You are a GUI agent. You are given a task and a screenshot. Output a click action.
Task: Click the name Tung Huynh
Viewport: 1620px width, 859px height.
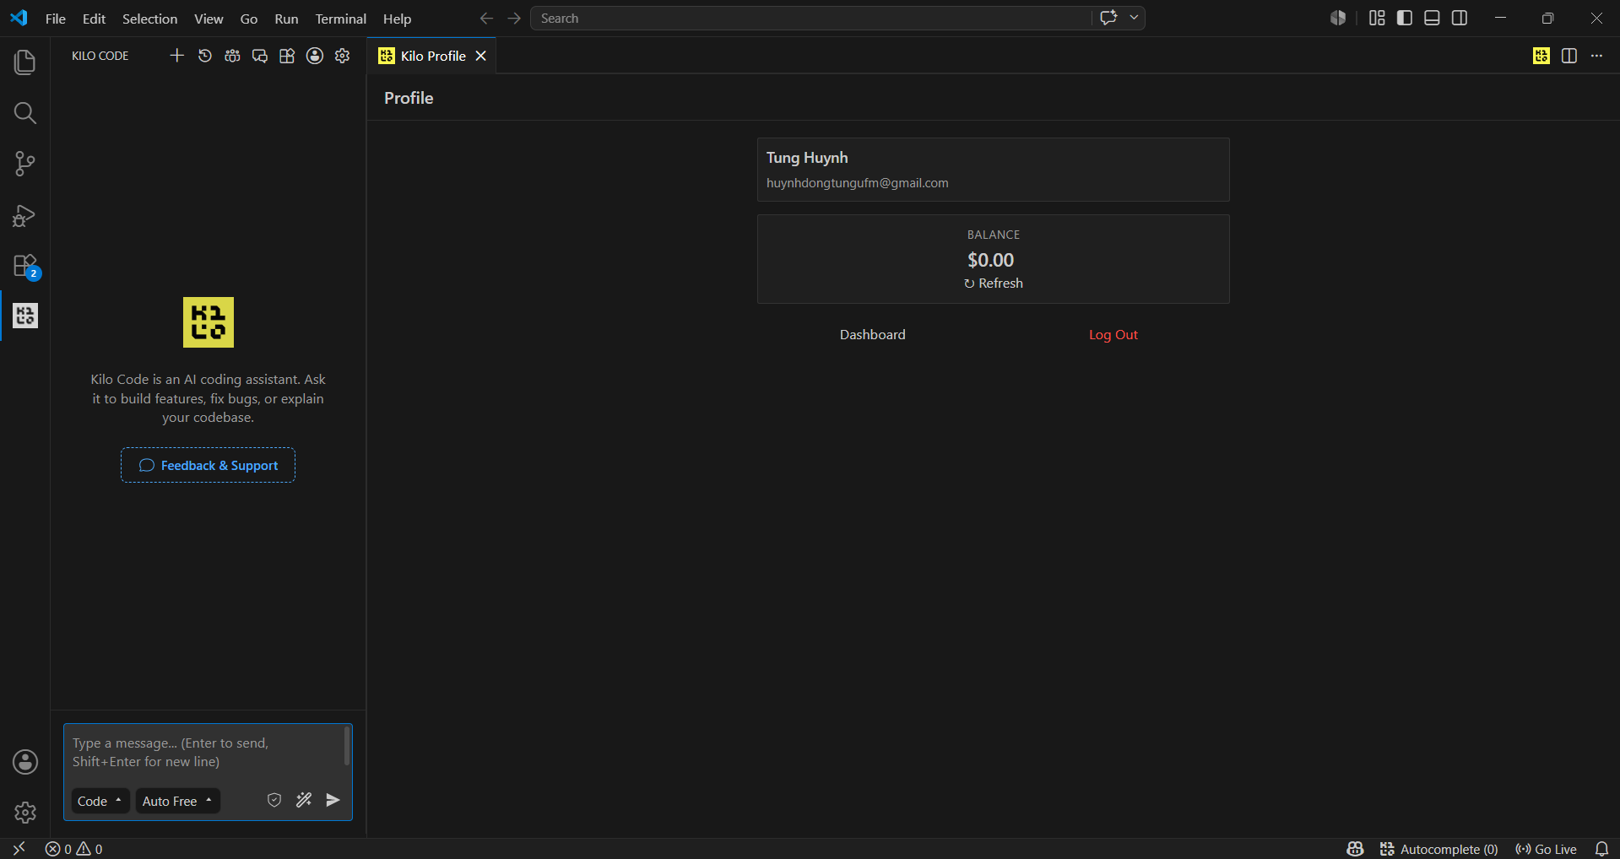807,158
